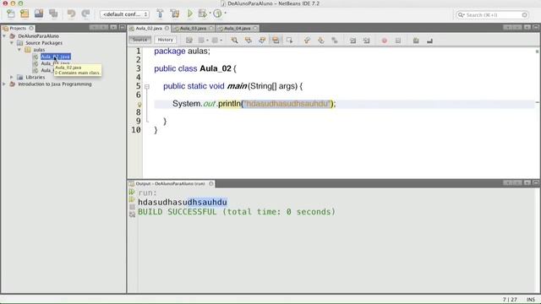Screen dimensions: 541x304
Task: Click Output settings icon below stop
Action: coord(132,214)
